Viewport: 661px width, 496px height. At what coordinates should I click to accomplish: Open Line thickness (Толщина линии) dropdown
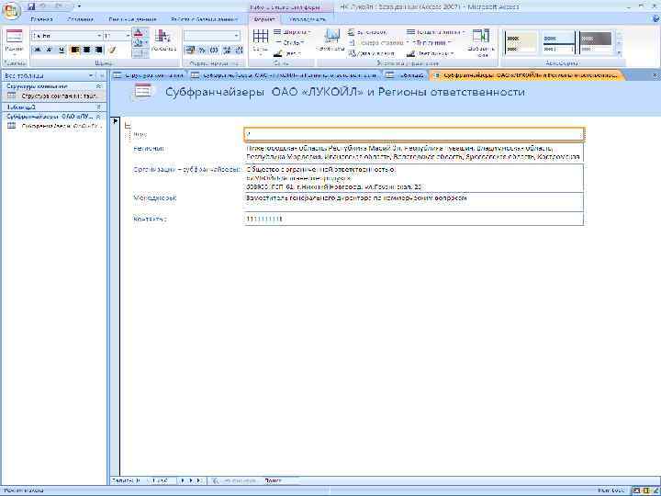tap(436, 32)
